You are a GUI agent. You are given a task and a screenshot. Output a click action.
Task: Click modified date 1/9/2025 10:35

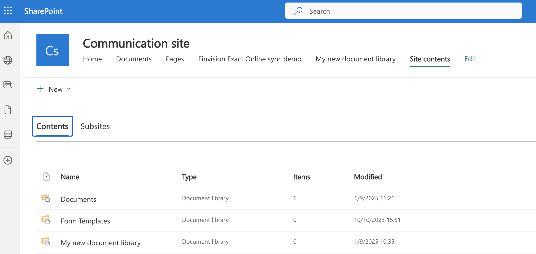[374, 242]
